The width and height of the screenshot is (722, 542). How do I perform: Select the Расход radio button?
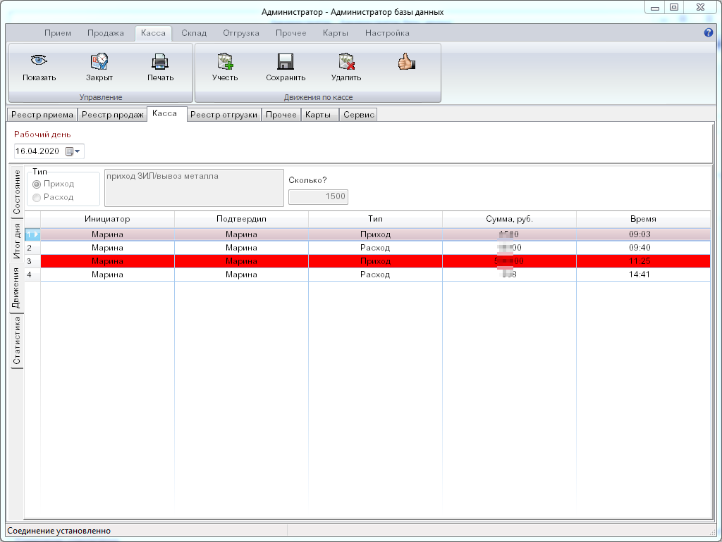37,197
